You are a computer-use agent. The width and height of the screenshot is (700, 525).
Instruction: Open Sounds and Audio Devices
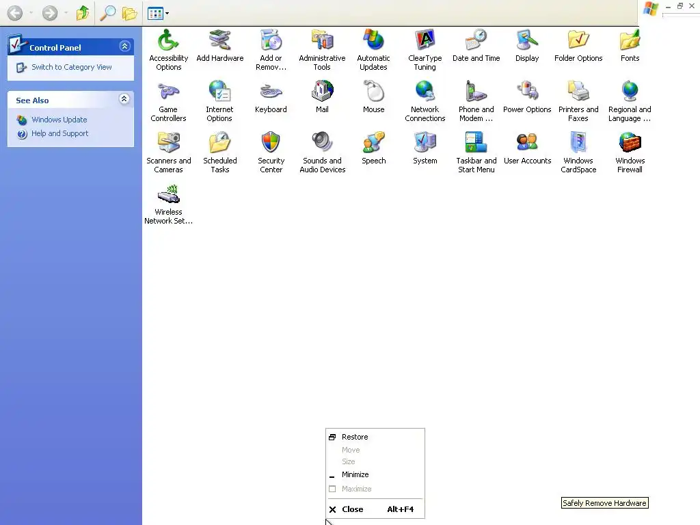pyautogui.click(x=322, y=152)
